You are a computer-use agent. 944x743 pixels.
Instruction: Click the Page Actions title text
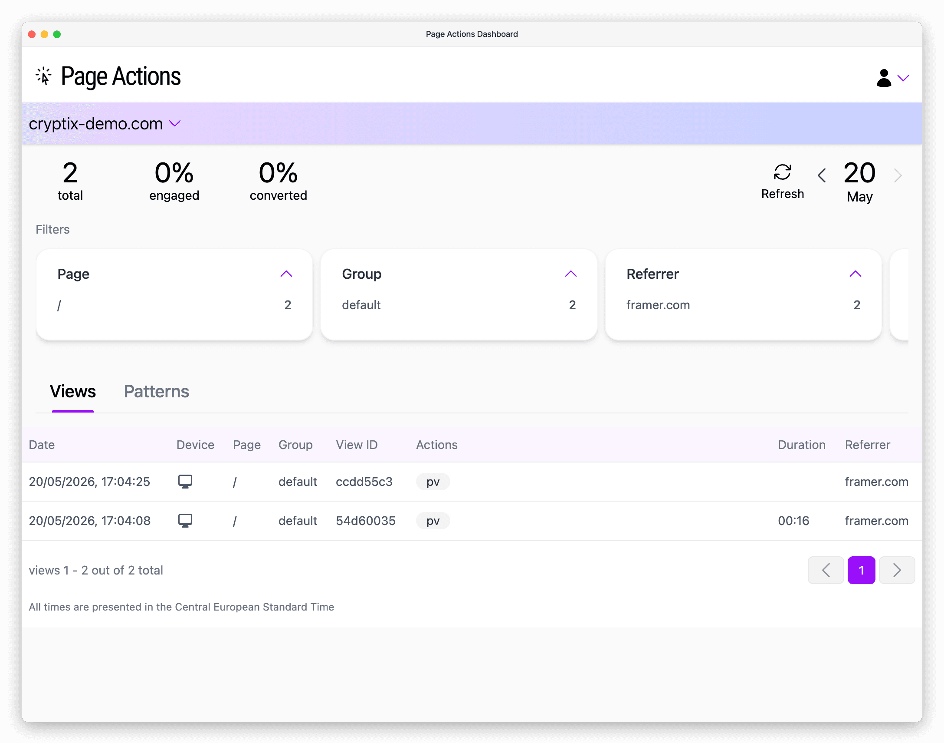[121, 76]
